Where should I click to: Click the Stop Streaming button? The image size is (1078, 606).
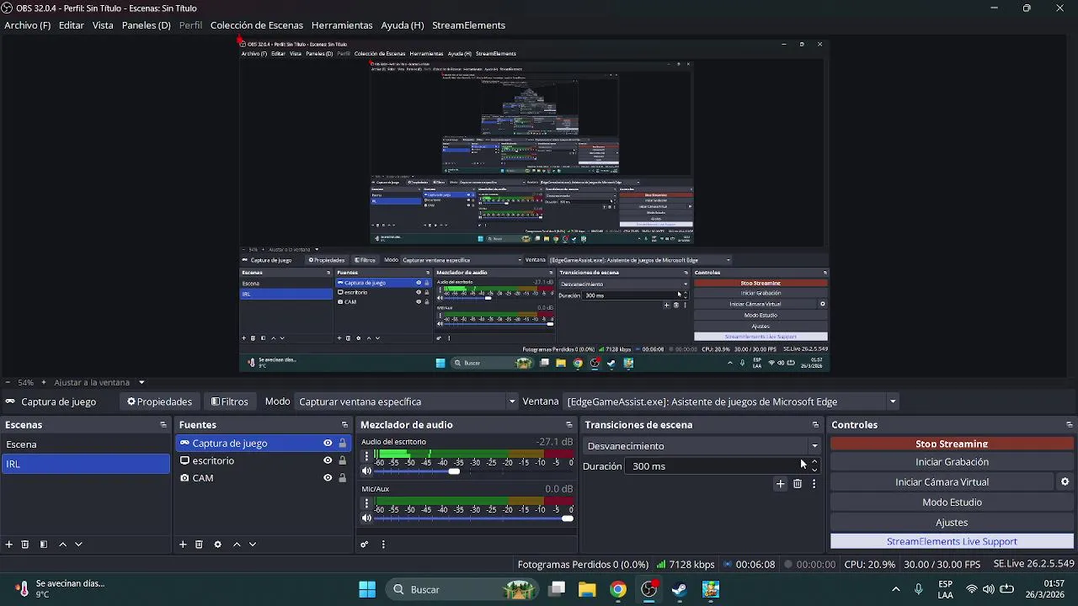point(952,444)
